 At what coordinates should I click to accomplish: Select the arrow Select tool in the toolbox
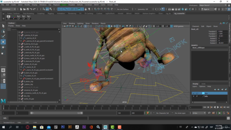tap(3, 26)
